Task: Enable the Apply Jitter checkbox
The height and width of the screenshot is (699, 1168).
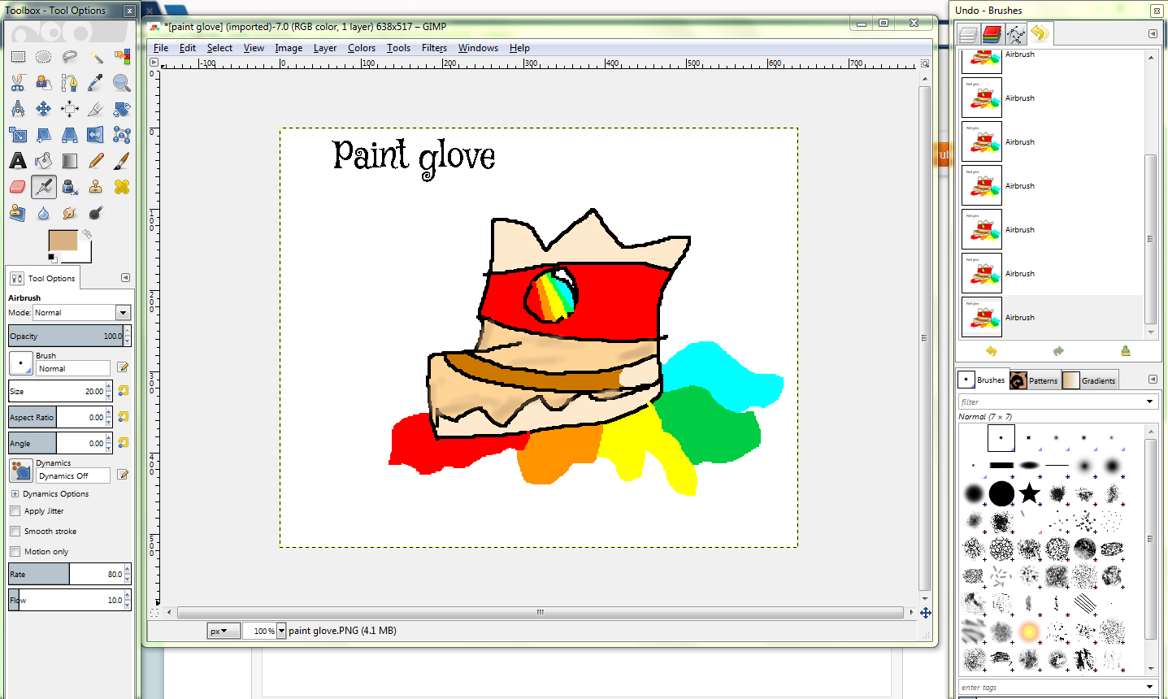Action: pyautogui.click(x=15, y=511)
